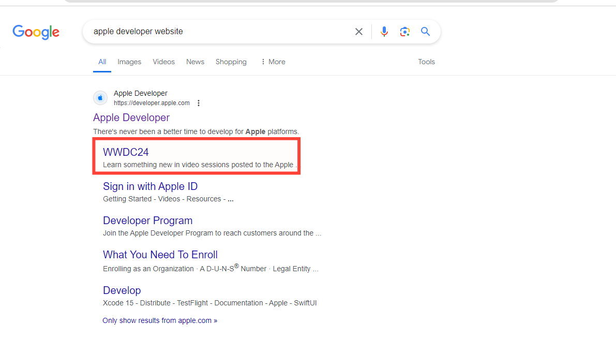Viewport: 616px width, 338px height.
Task: Click snippet "Join the Apple Developer Program"
Action: coord(212,233)
